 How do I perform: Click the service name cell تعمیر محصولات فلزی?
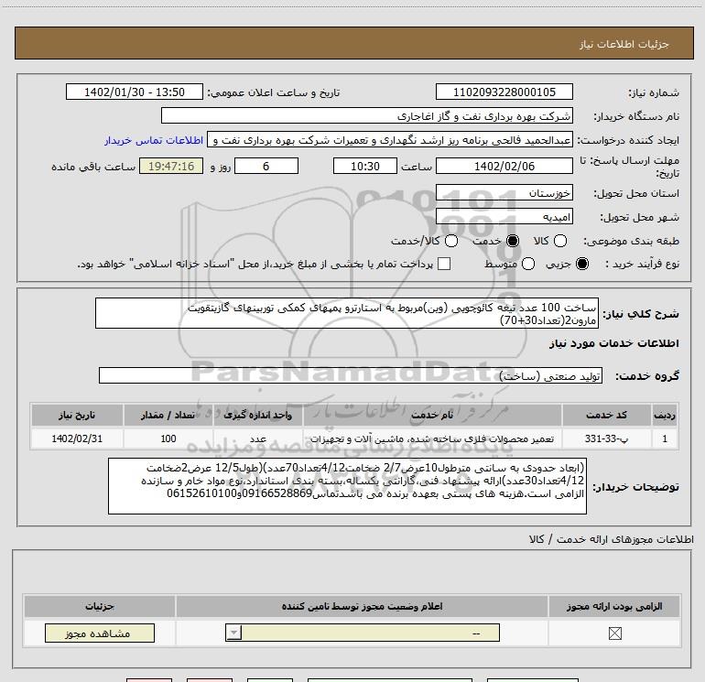pyautogui.click(x=432, y=438)
